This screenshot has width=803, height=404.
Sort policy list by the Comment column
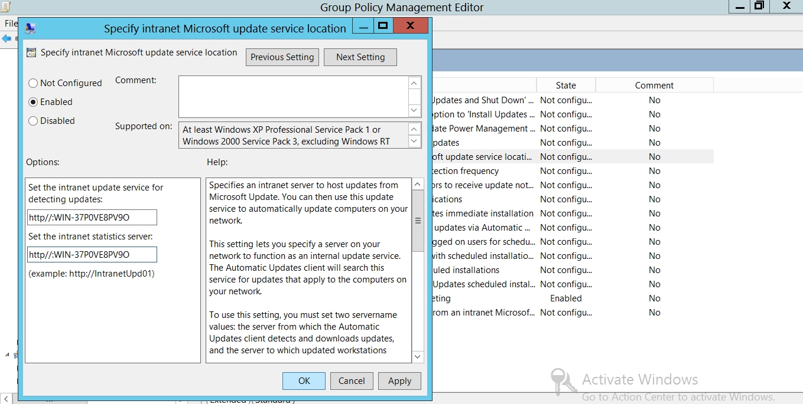654,86
